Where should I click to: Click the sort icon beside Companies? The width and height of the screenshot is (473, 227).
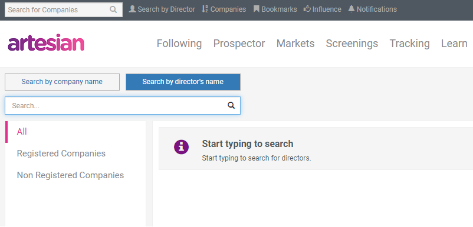pos(205,9)
